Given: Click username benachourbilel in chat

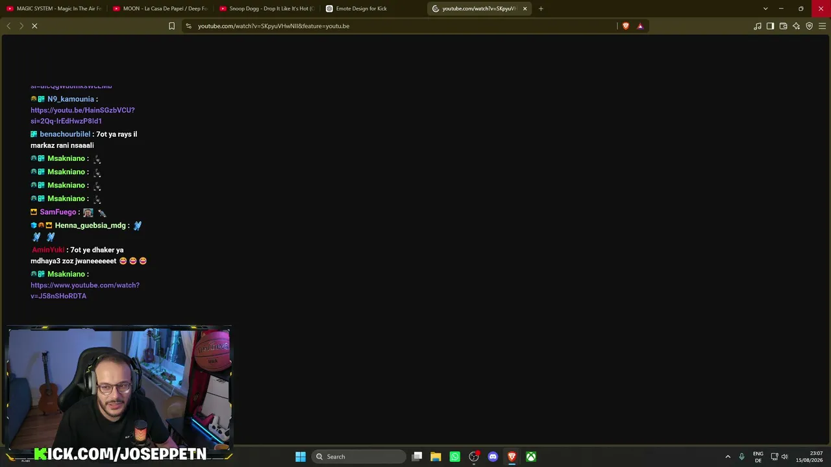Looking at the screenshot, I should tap(65, 134).
